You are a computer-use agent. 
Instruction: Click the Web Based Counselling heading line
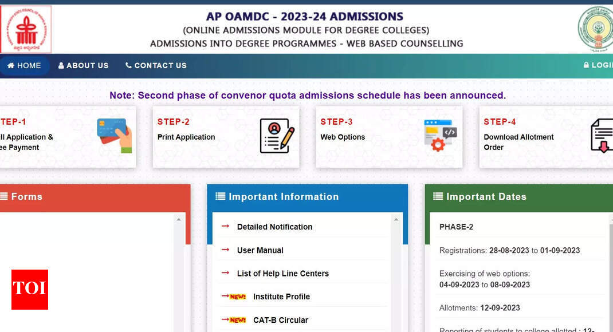(x=306, y=44)
